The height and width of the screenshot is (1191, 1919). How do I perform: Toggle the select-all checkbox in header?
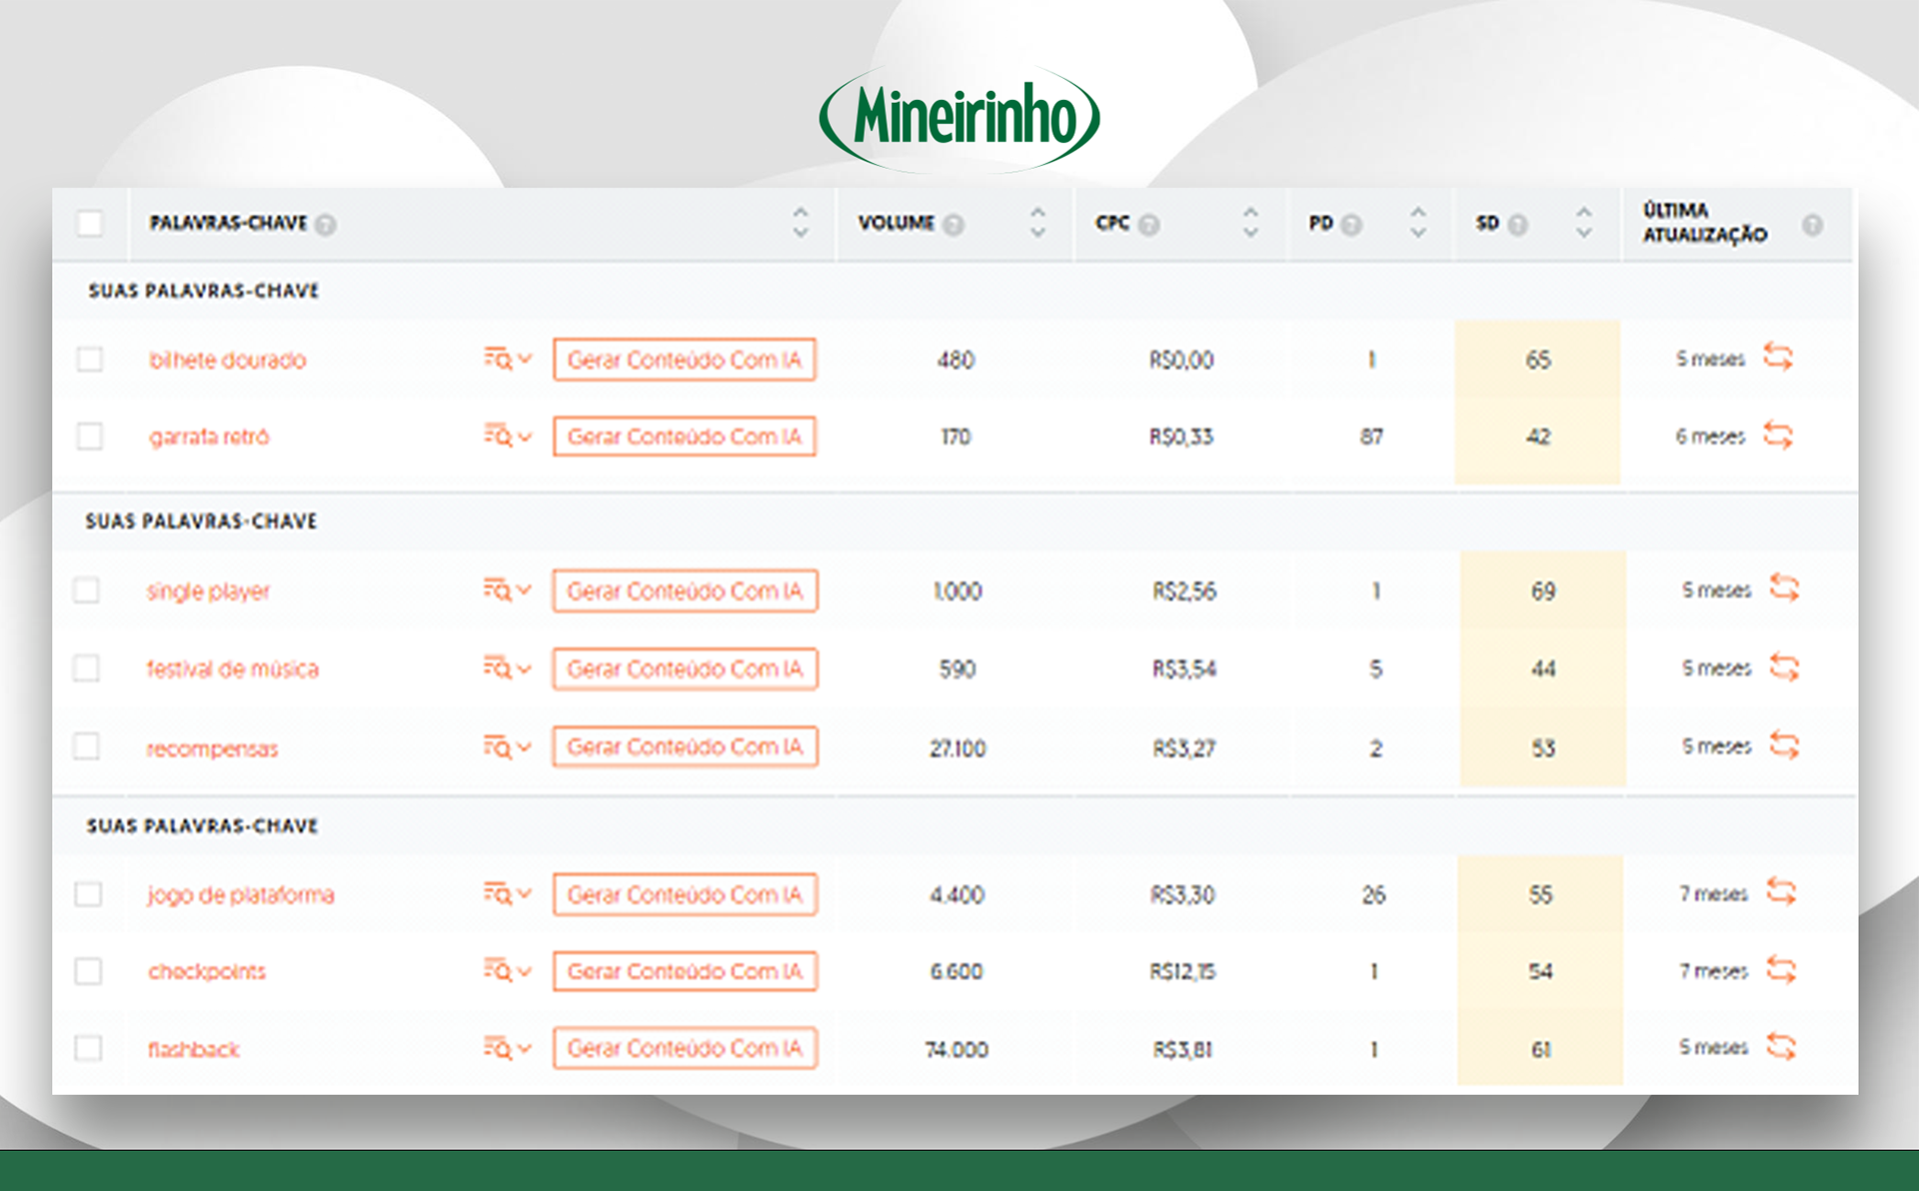(x=90, y=223)
